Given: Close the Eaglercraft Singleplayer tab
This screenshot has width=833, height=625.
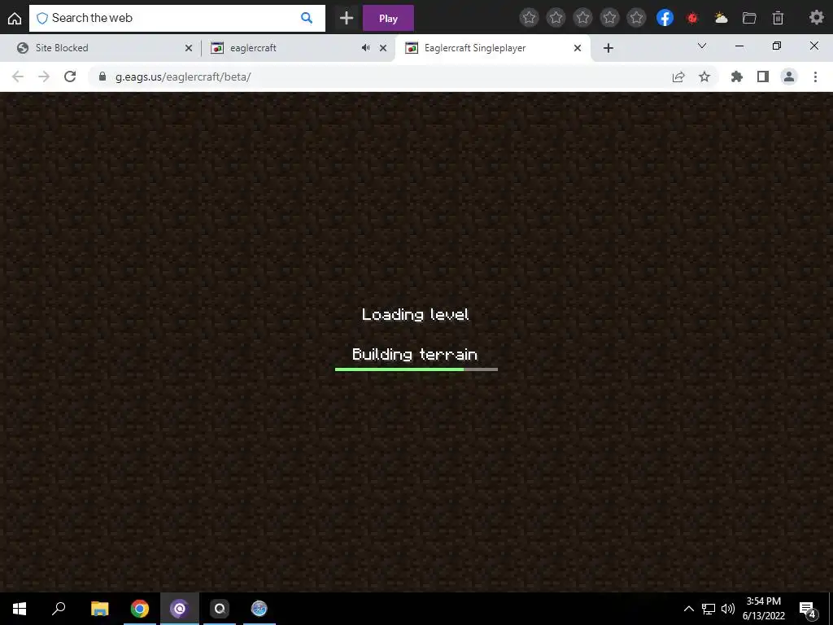Looking at the screenshot, I should pos(578,48).
